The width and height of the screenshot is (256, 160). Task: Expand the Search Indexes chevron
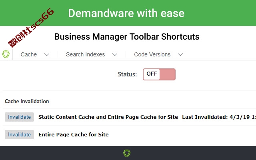(115, 54)
